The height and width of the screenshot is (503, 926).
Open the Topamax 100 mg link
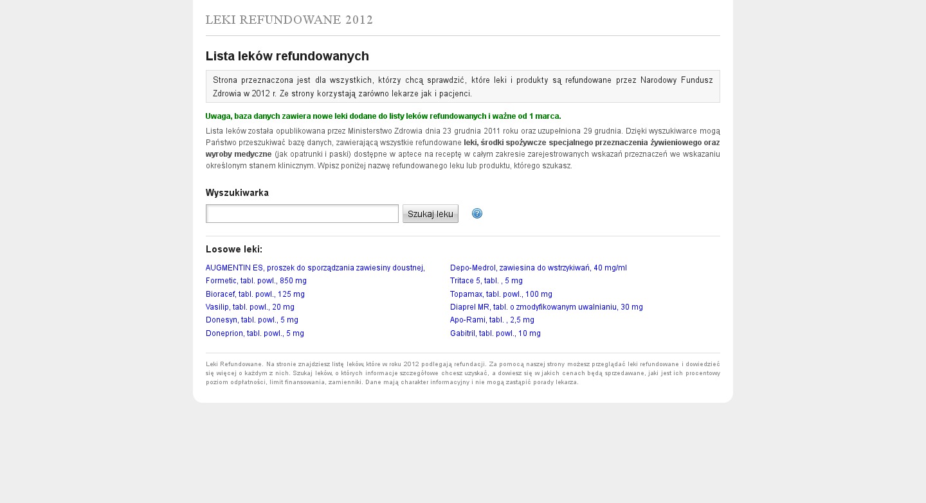(501, 294)
